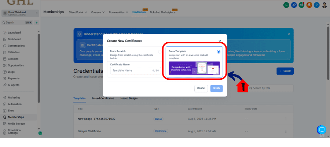Expand the Client Portal dropdown

(78, 12)
